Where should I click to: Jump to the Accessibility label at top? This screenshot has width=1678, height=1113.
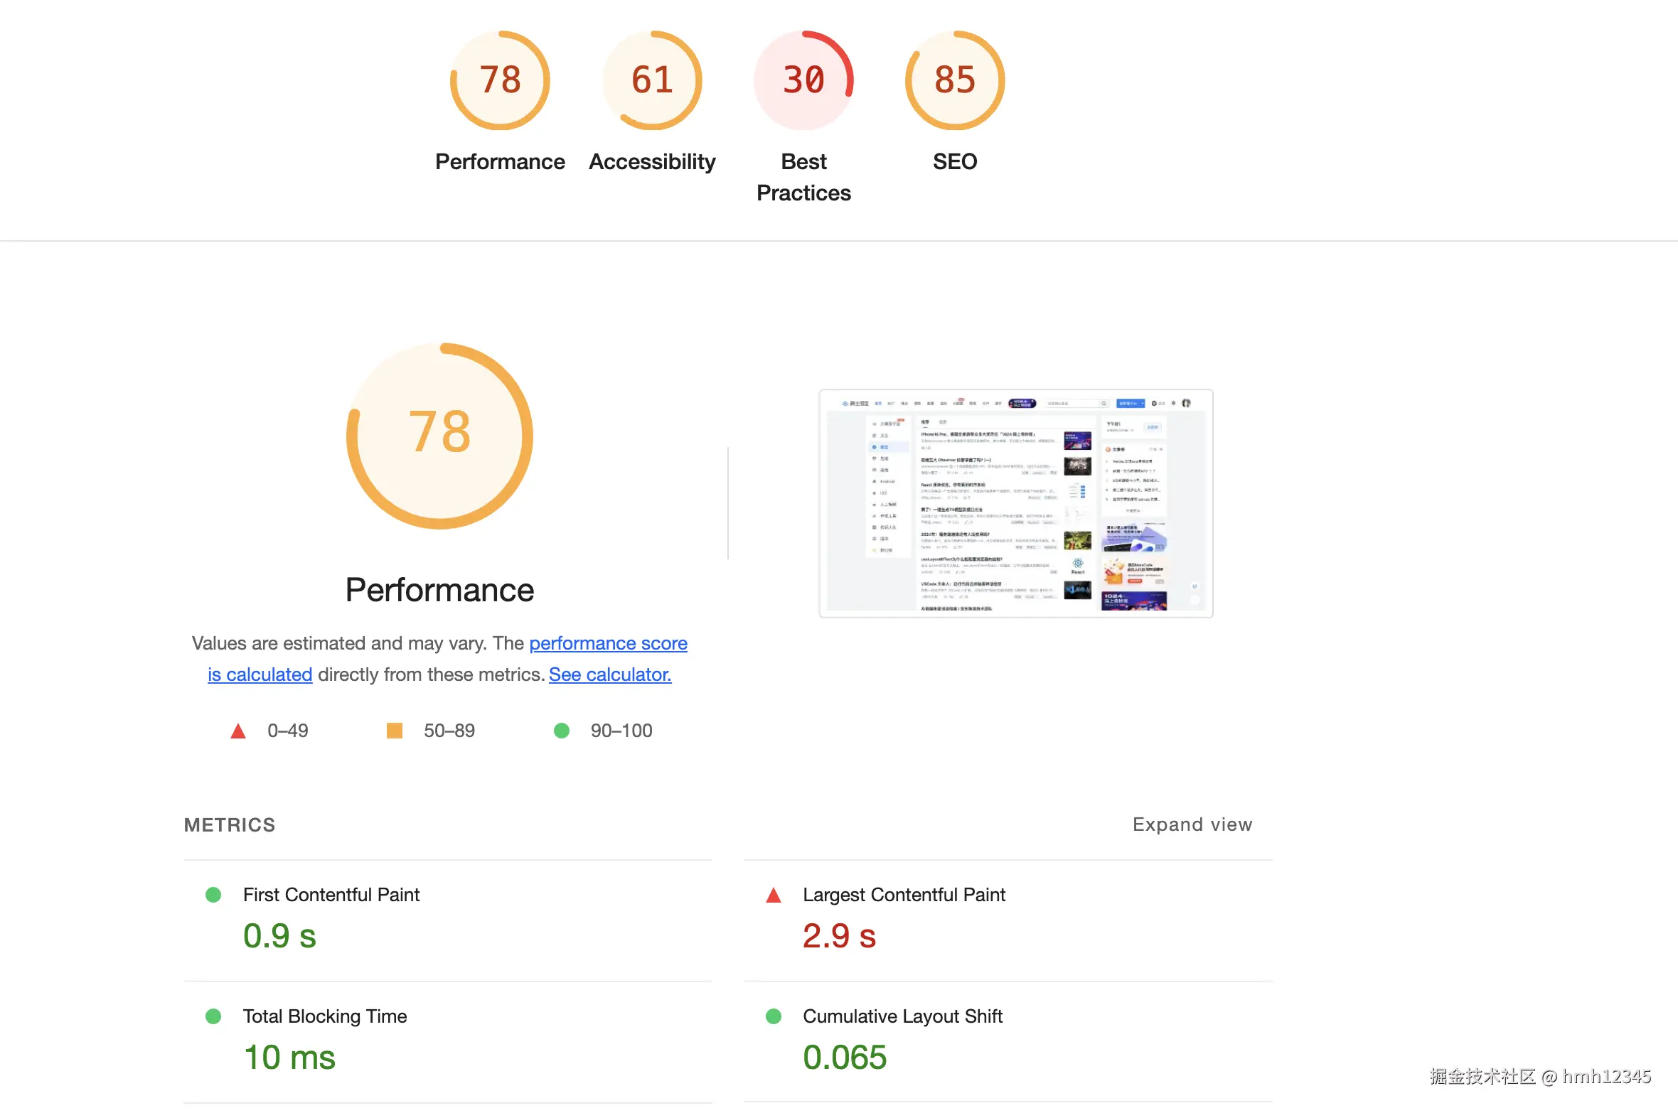[652, 162]
